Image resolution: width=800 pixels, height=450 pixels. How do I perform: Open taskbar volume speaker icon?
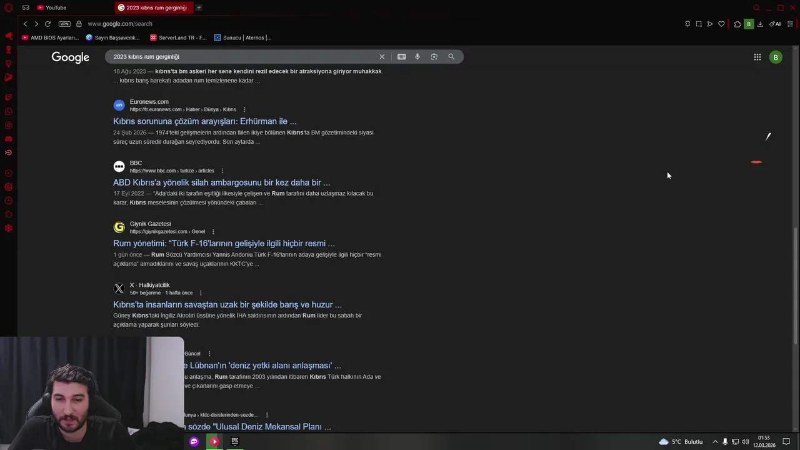(745, 441)
